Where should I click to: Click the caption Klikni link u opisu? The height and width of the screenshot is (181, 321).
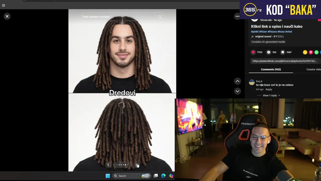(277, 26)
